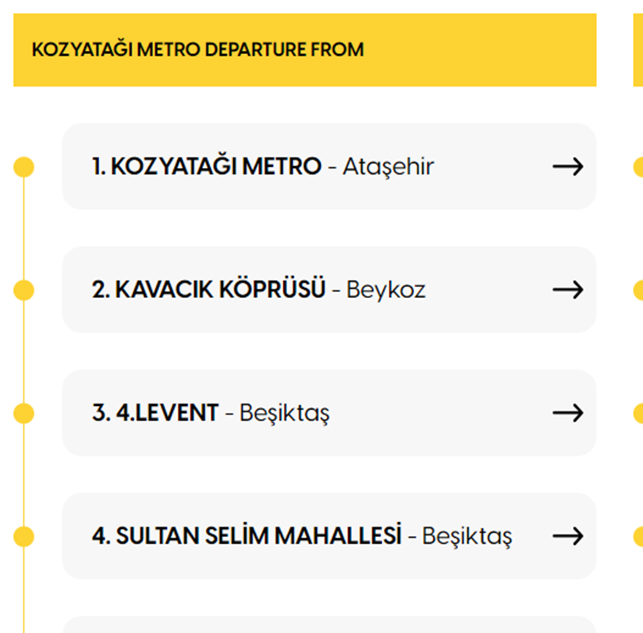
Task: Click timeline line between Kozyatağı and Kavacık dots
Action: [24, 228]
